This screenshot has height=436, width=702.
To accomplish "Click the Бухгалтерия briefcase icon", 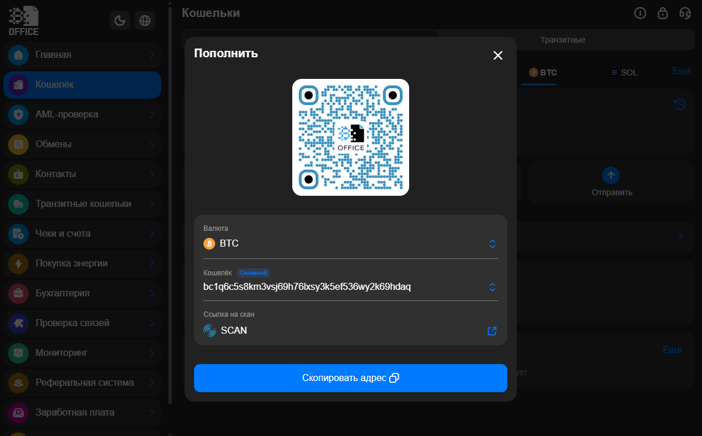I will pyautogui.click(x=18, y=293).
